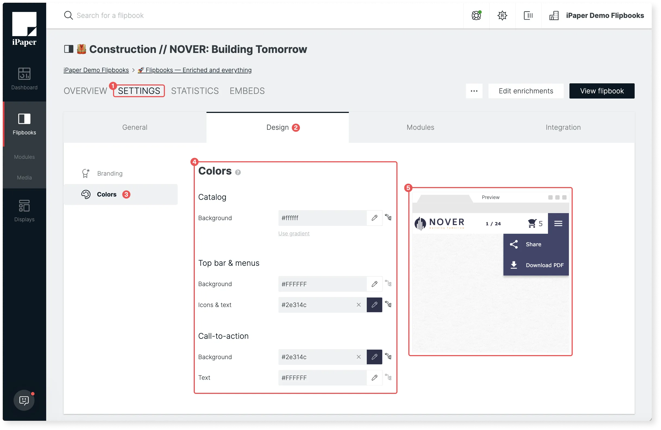This screenshot has height=430, width=661.
Task: Click the hamburger menu in preview
Action: coord(558,223)
